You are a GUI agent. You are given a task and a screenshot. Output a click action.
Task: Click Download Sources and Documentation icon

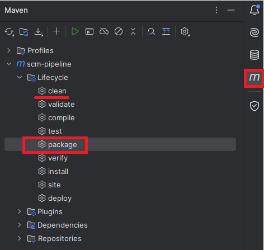pyautogui.click(x=39, y=32)
